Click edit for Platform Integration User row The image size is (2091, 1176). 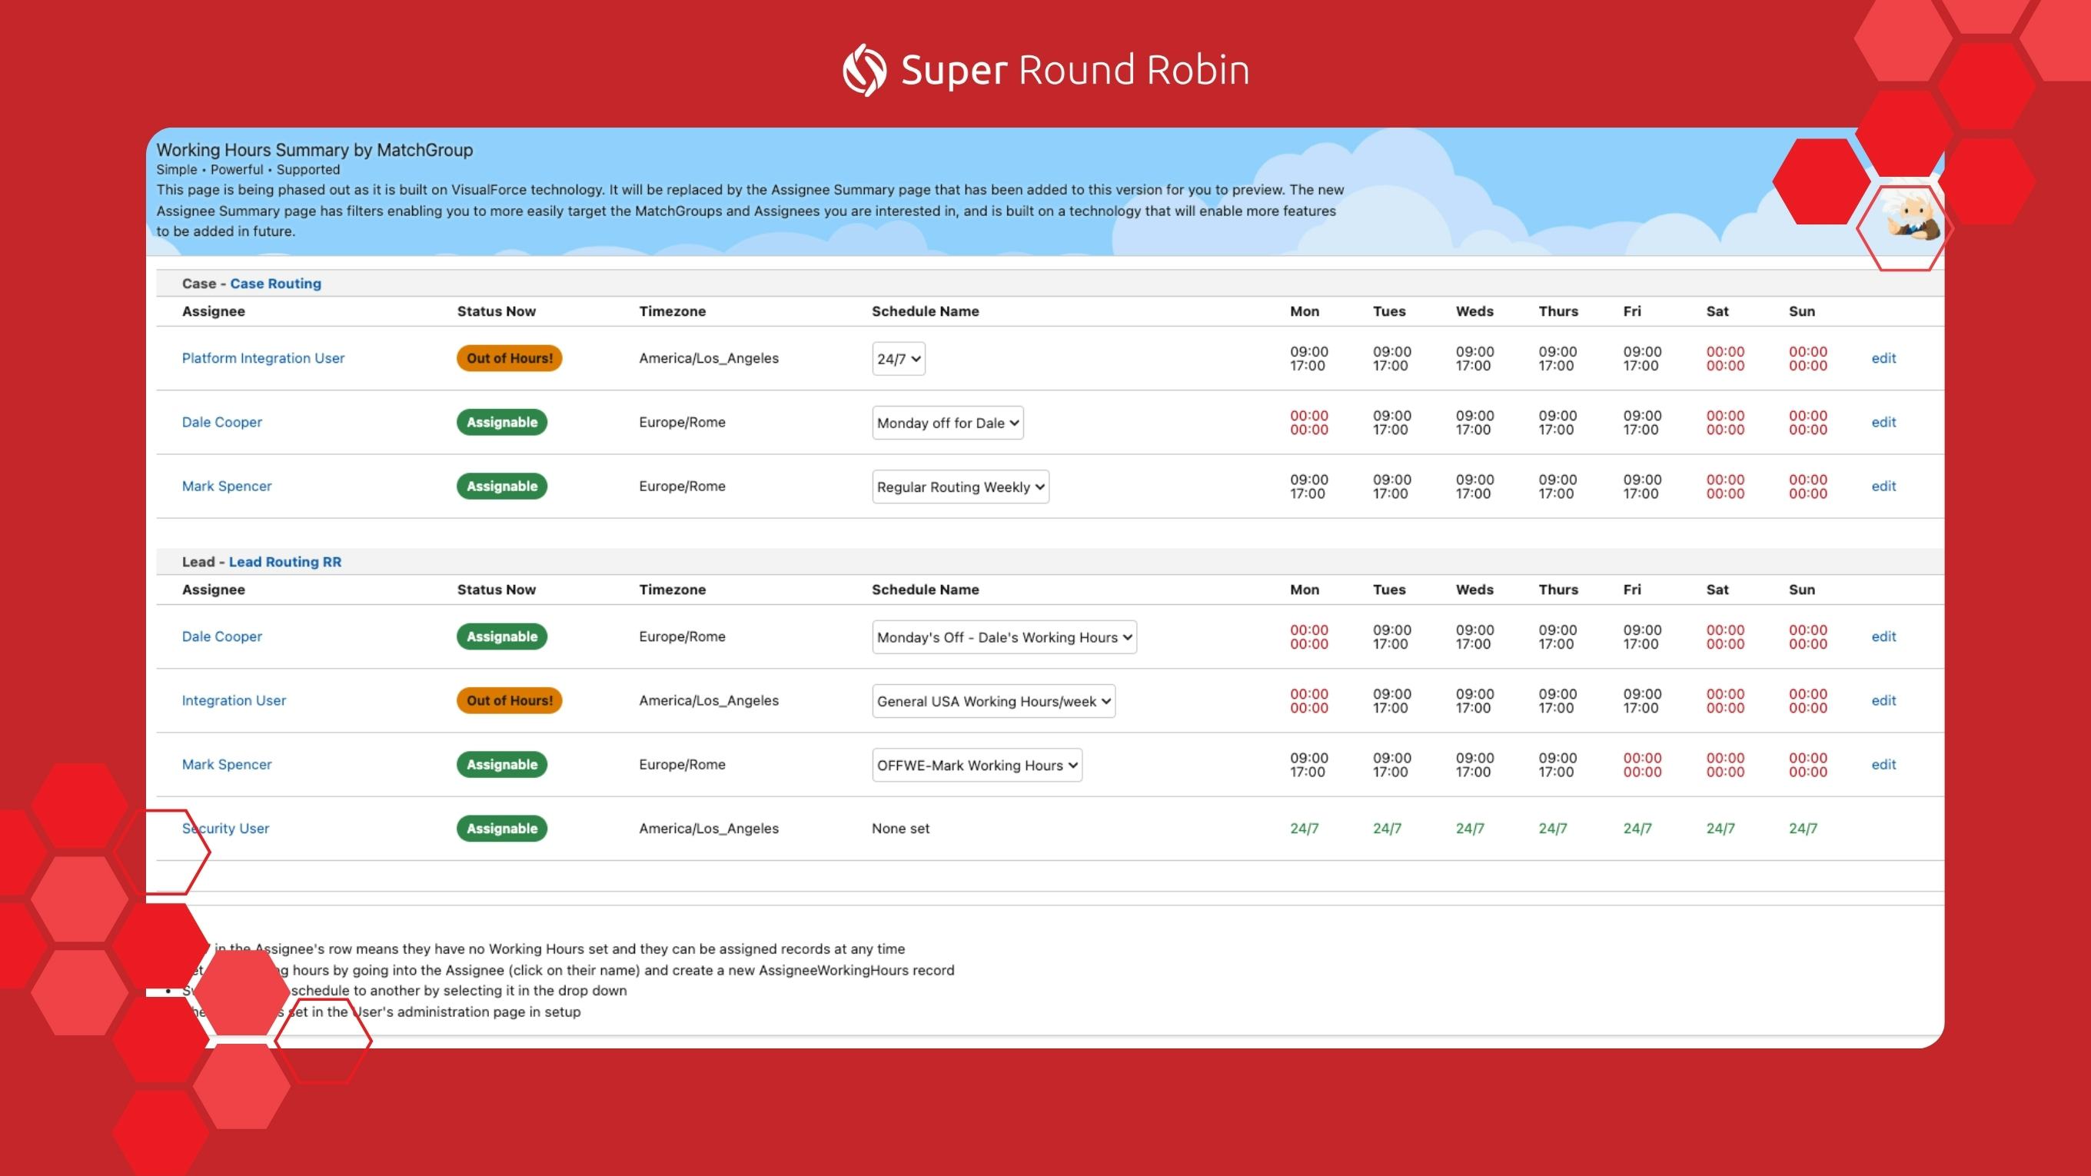[x=1883, y=358]
